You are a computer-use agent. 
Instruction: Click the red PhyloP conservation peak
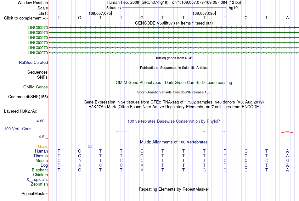[x=288, y=132]
